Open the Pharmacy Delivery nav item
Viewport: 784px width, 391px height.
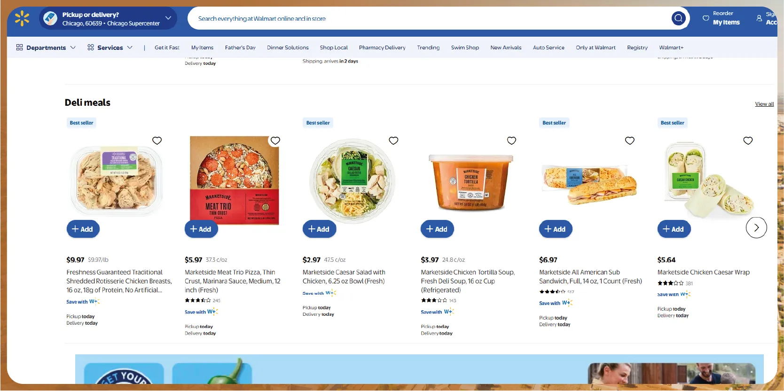[382, 47]
